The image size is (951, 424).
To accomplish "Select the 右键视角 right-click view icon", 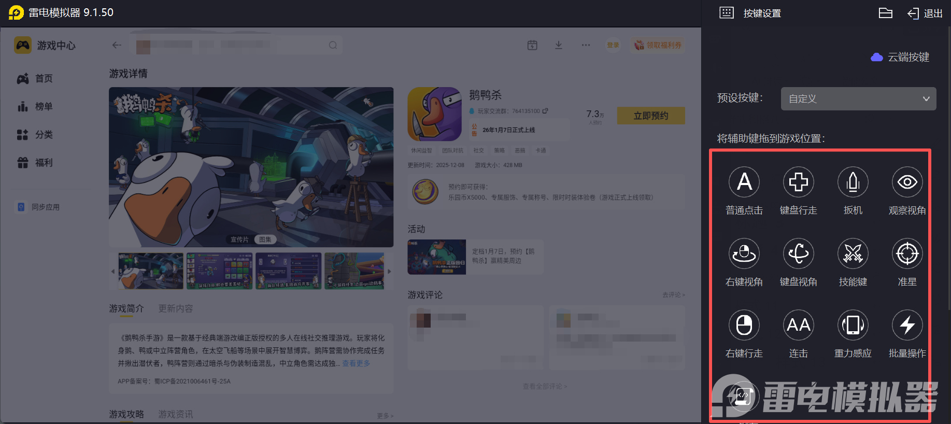I will (744, 253).
